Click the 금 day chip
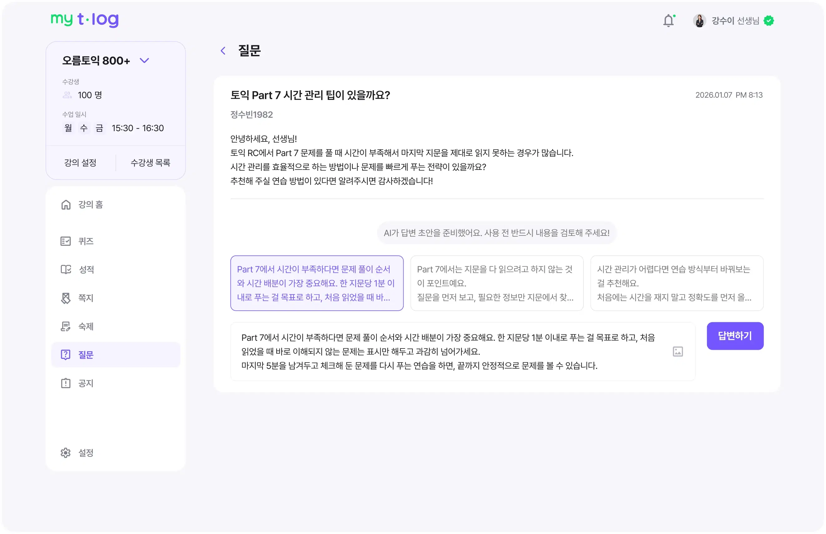Image resolution: width=826 pixels, height=534 pixels. click(100, 128)
